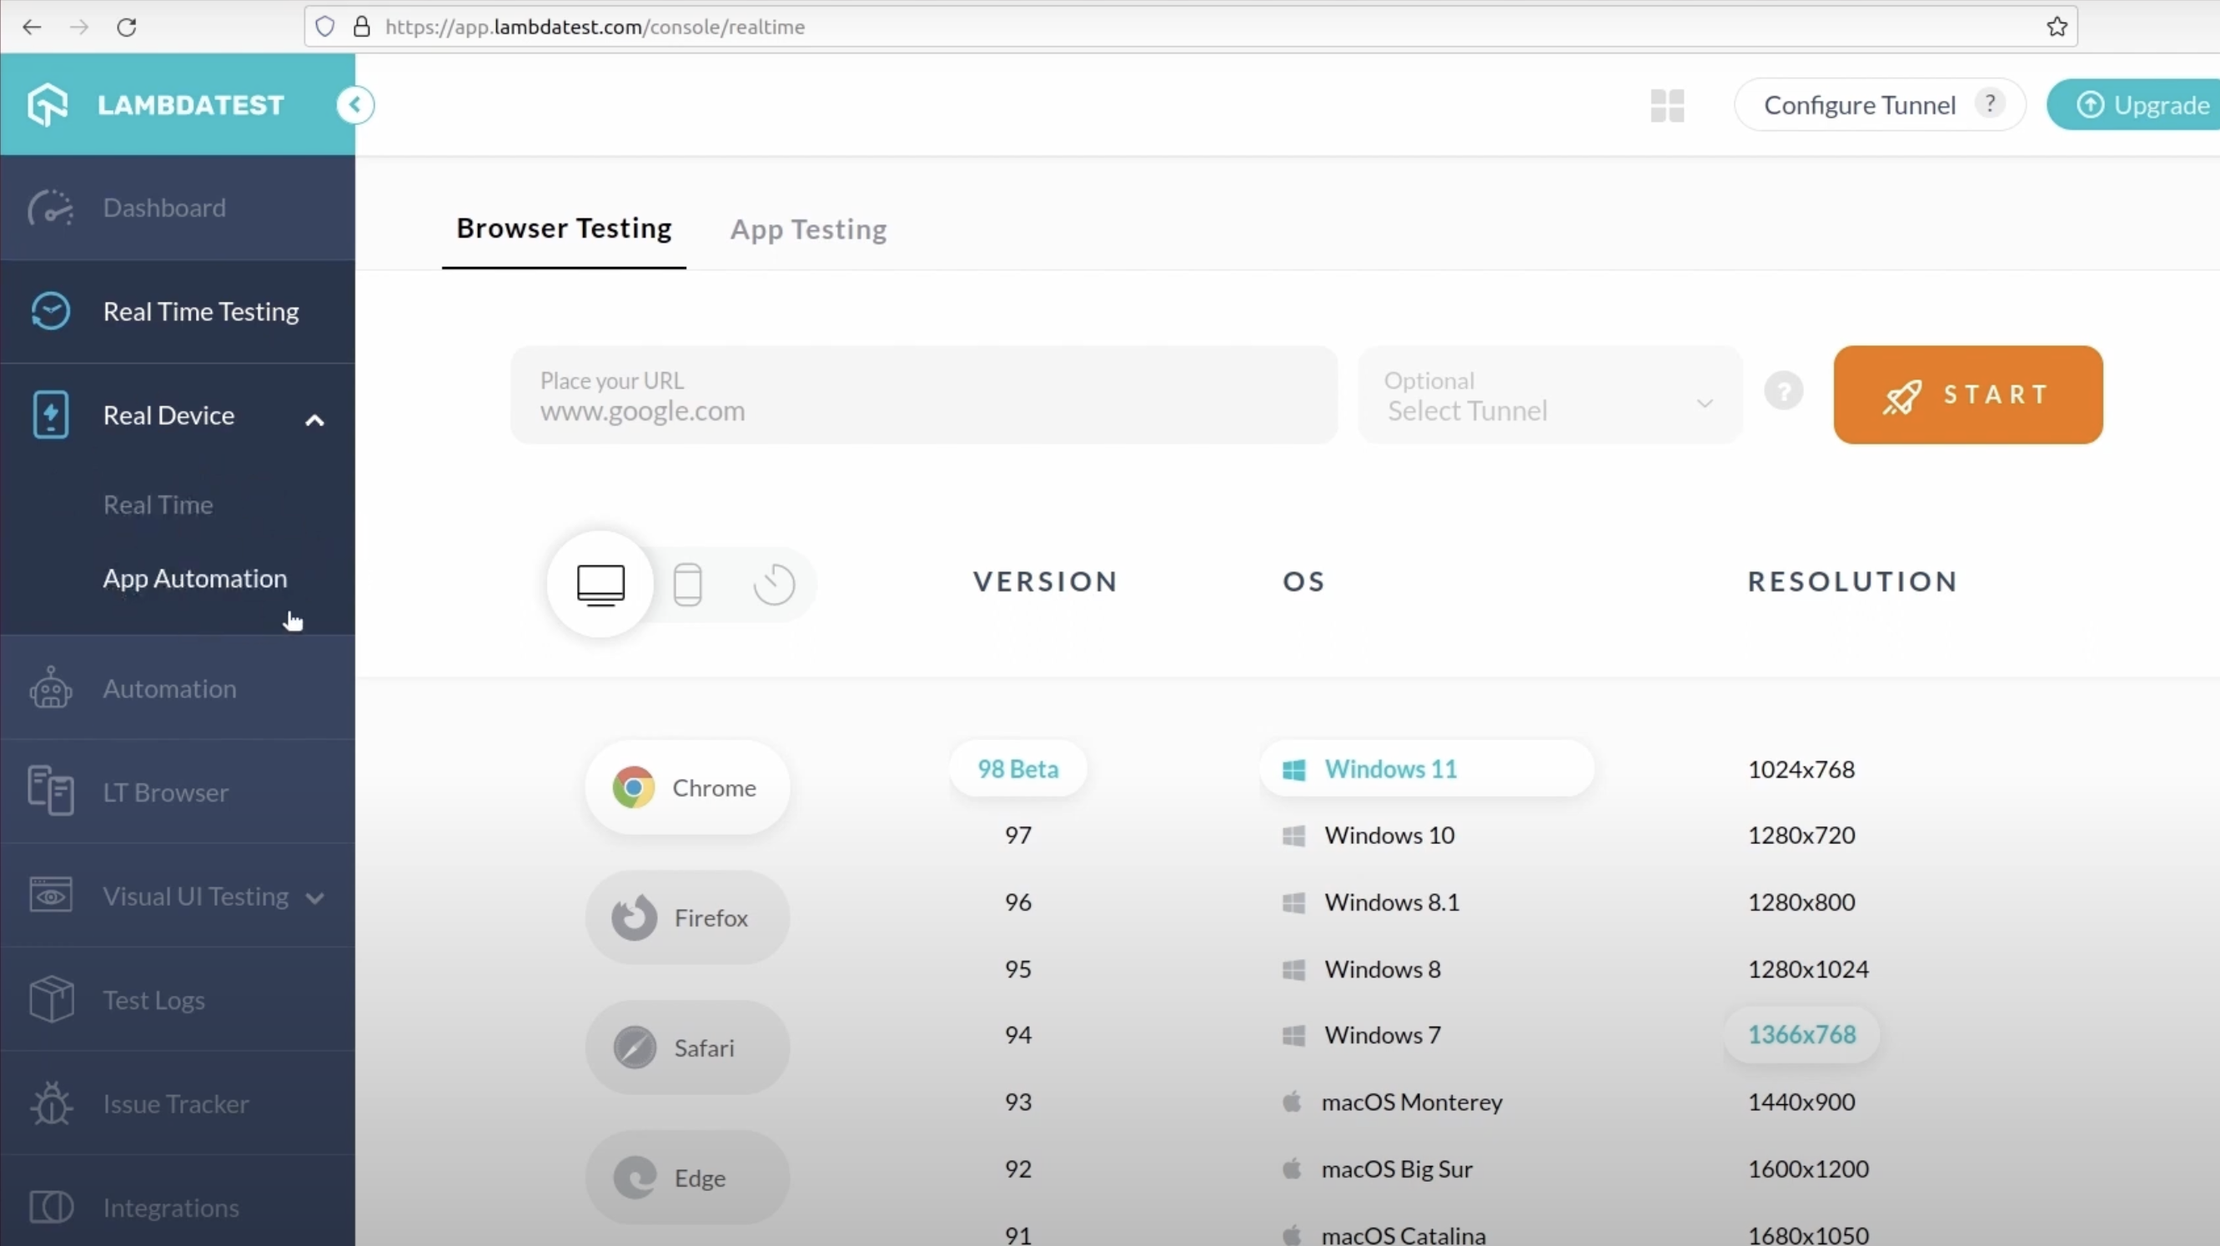This screenshot has height=1246, width=2220.
Task: Switch to the Browser Testing tab
Action: click(x=564, y=229)
